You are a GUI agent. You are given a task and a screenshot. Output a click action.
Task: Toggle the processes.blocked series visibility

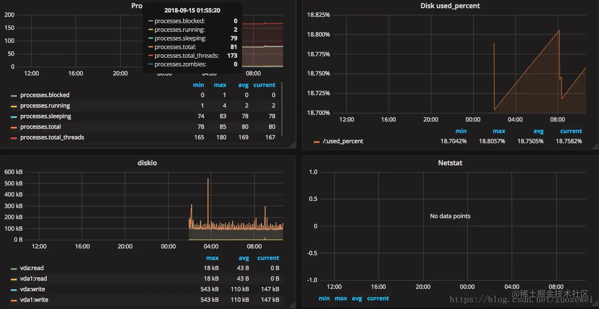(45, 95)
